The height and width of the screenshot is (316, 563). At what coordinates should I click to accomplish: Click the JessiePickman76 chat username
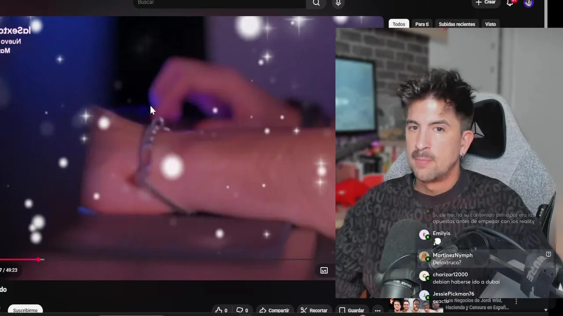(x=453, y=294)
